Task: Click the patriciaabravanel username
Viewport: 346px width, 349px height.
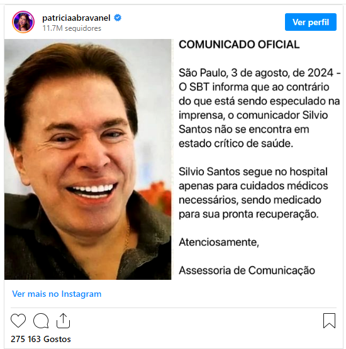Action: pyautogui.click(x=76, y=18)
